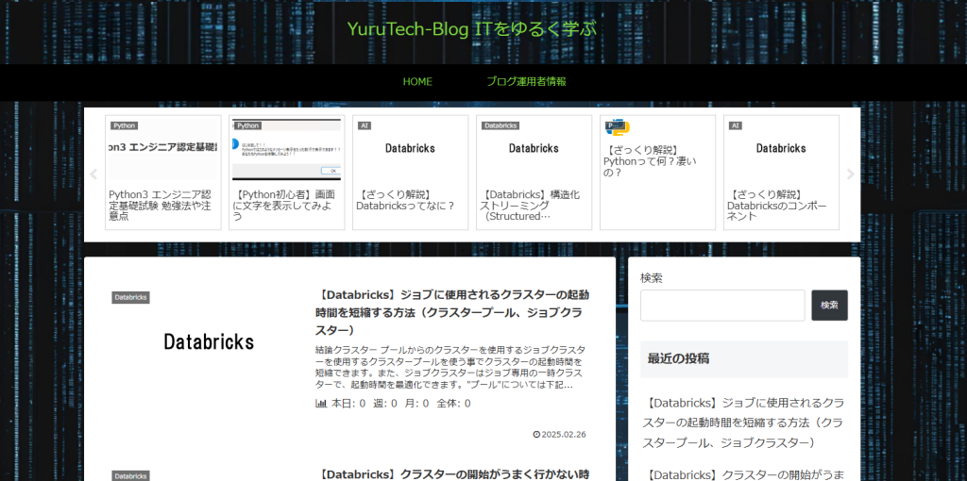Image resolution: width=967 pixels, height=481 pixels.
Task: Open the HOME menu item
Action: (417, 82)
